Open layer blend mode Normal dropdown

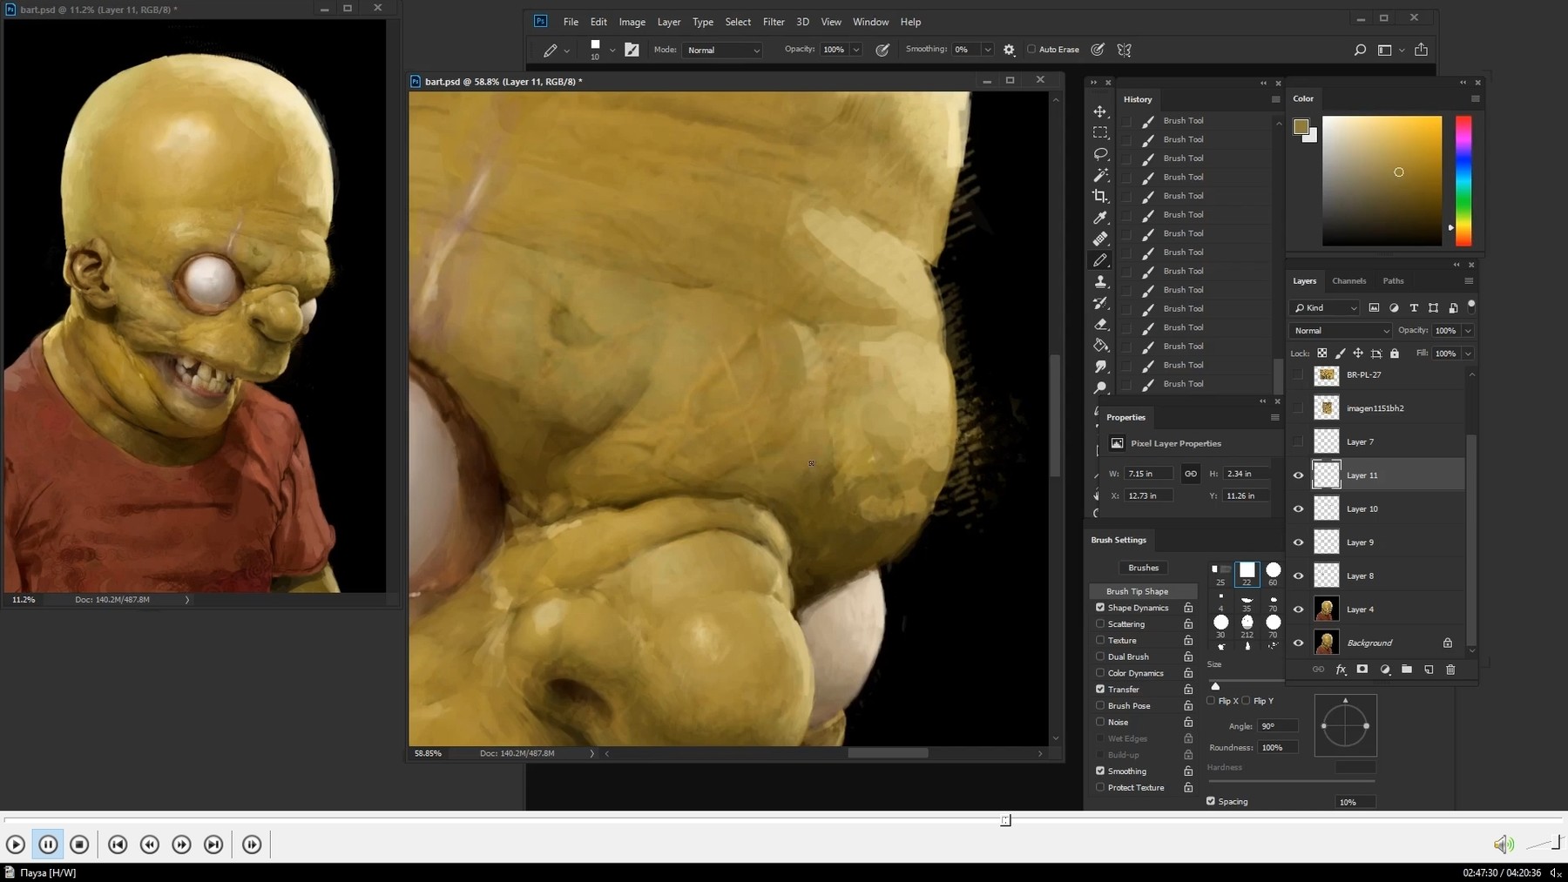tap(1341, 331)
